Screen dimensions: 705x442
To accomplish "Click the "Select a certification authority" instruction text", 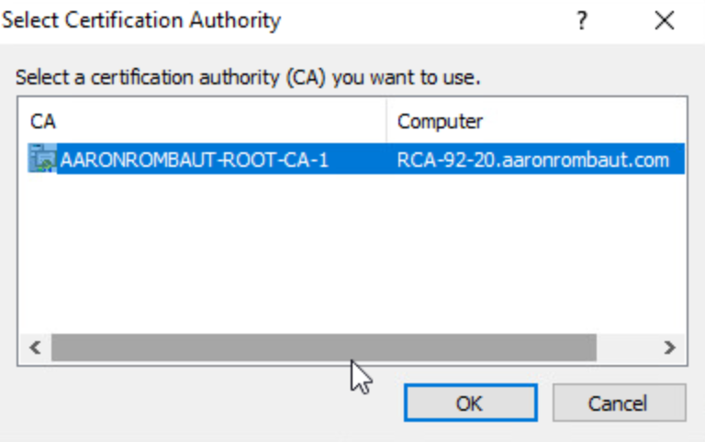I will tap(248, 78).
